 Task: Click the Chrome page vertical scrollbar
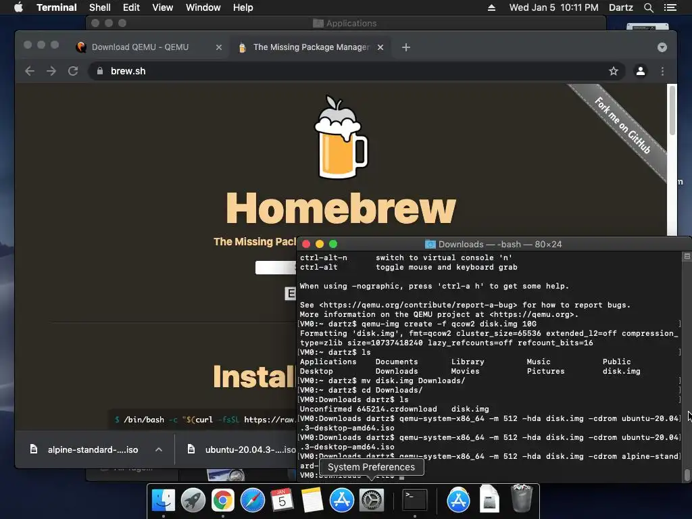(x=672, y=110)
